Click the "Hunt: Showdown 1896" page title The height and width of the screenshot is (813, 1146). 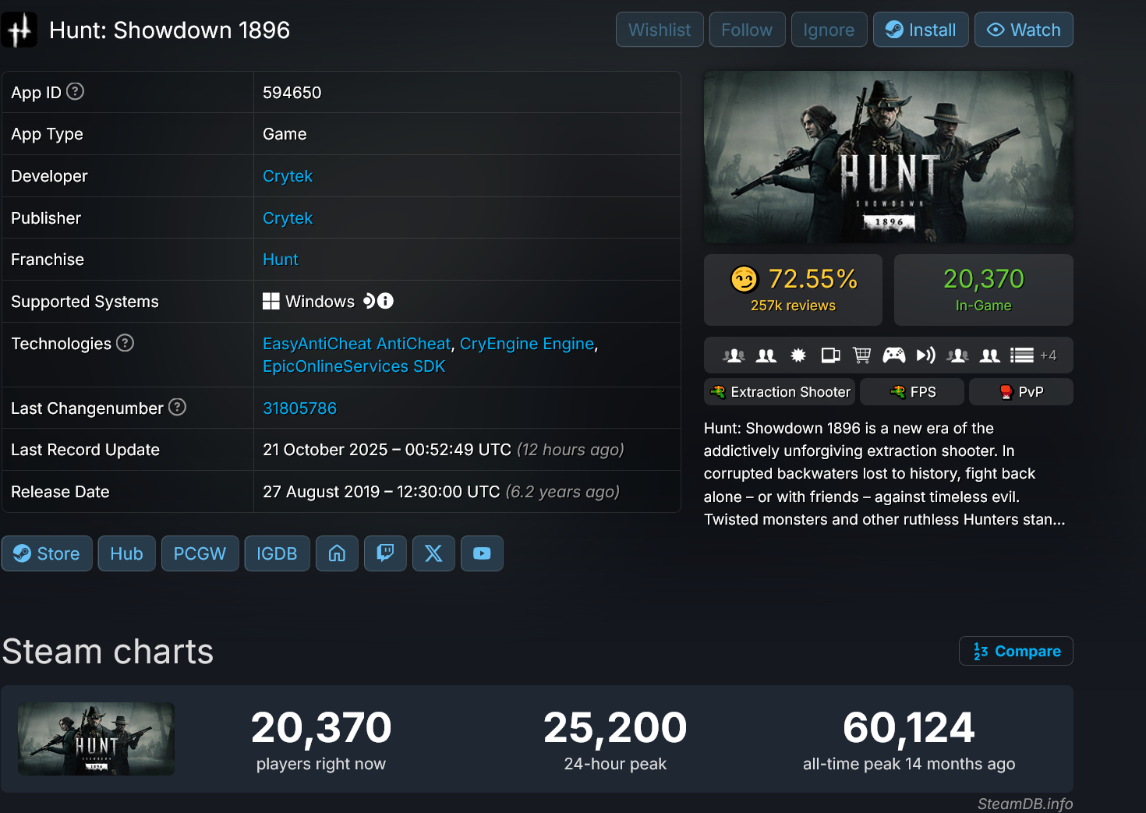(x=169, y=30)
